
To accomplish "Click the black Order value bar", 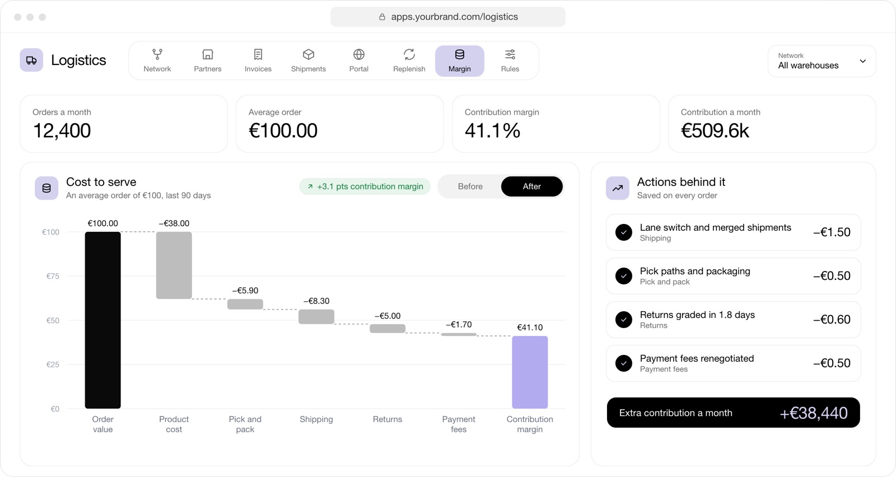I will point(103,320).
